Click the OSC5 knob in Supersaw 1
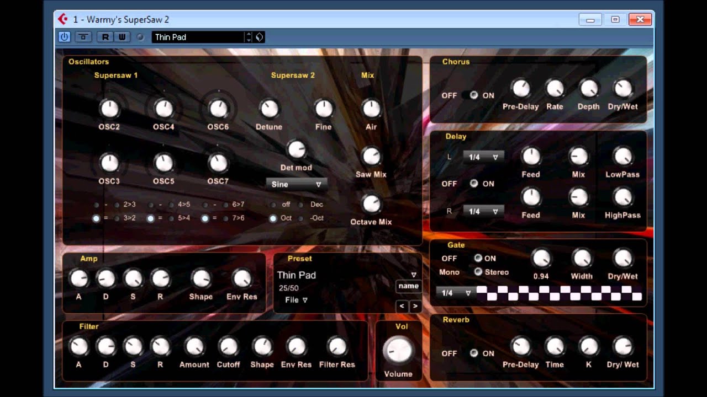 [163, 163]
